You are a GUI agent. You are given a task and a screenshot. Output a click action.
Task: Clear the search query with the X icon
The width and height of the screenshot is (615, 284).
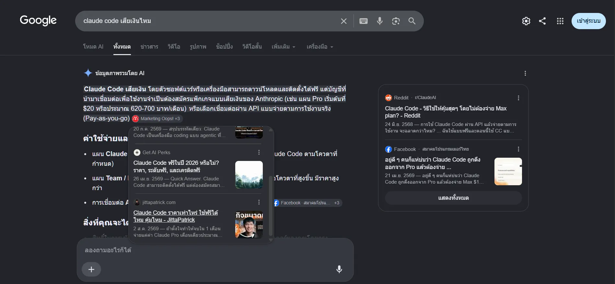point(344,21)
